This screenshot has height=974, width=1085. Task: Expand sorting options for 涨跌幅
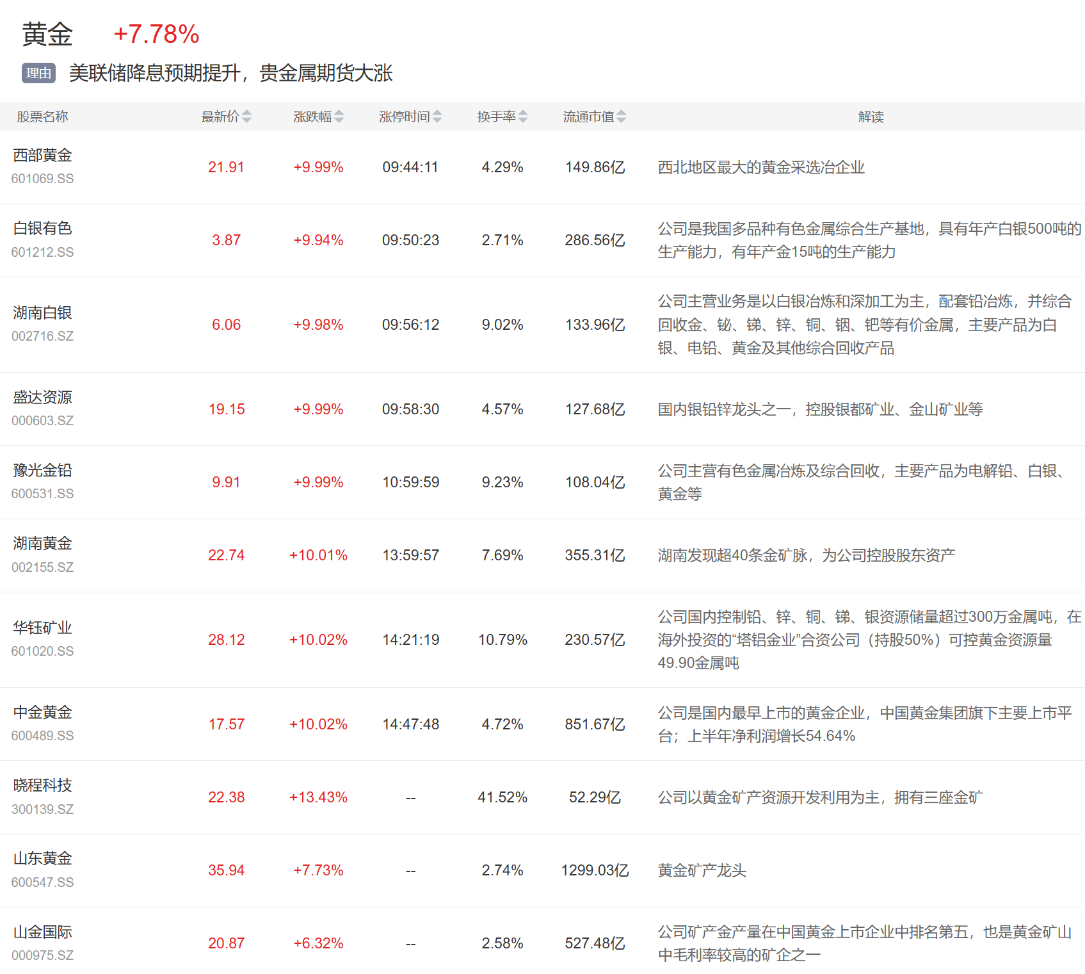coord(339,117)
